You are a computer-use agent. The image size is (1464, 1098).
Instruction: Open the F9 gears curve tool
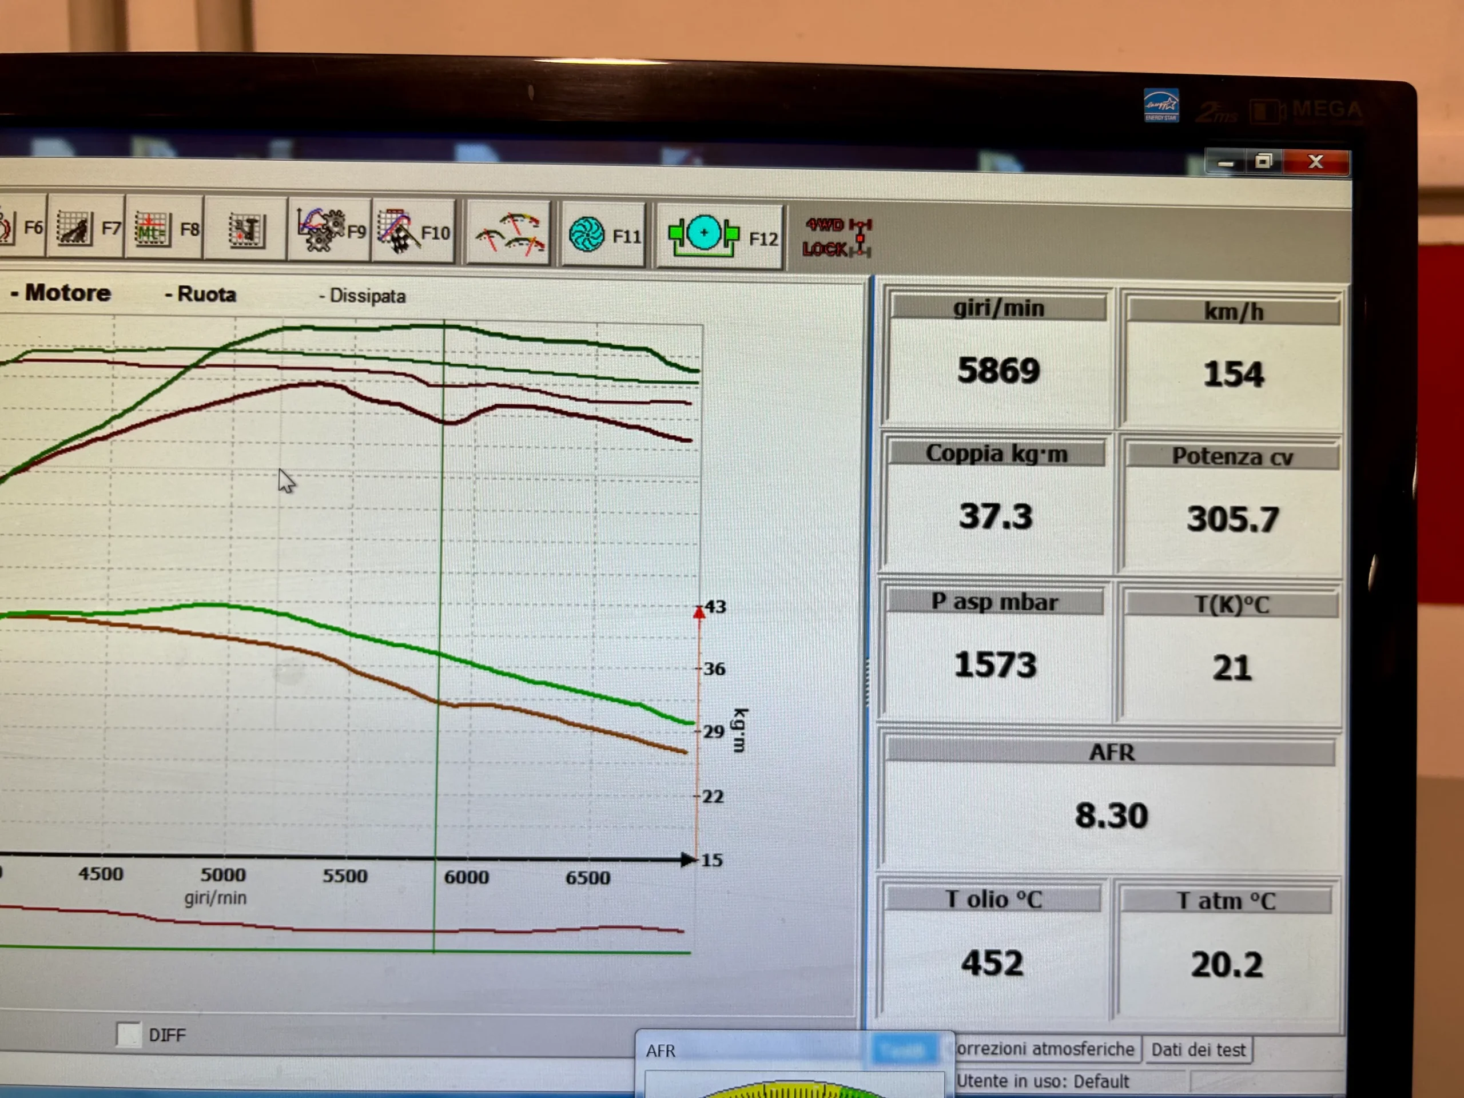pyautogui.click(x=331, y=230)
